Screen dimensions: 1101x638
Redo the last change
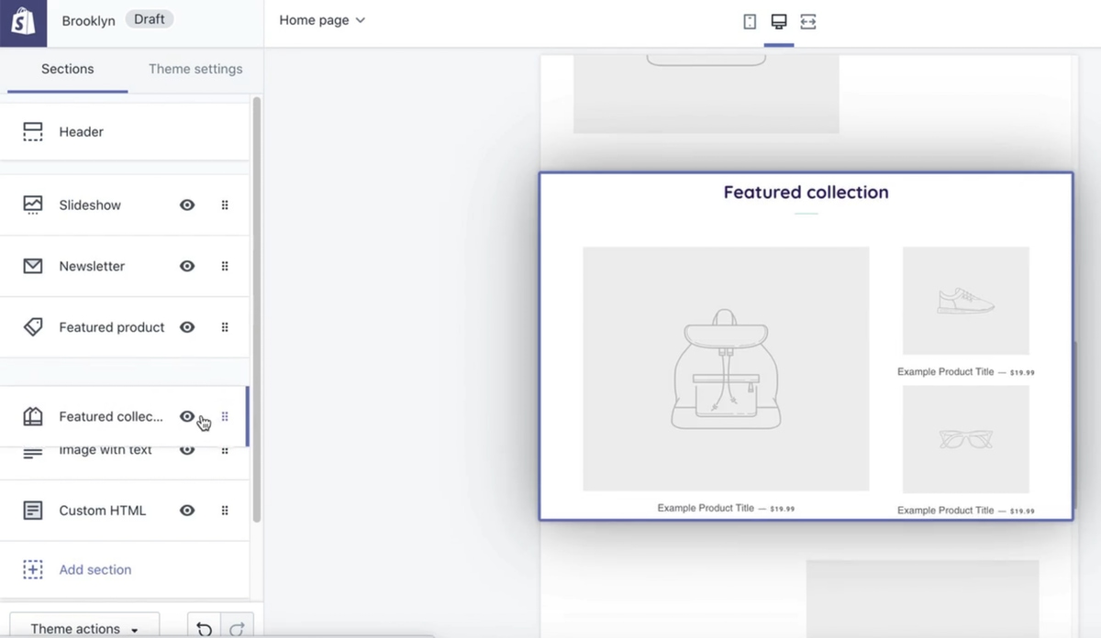point(237,628)
